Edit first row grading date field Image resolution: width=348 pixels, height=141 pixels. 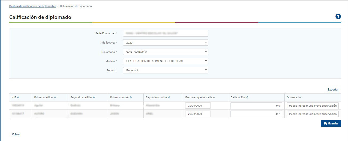coord(198,106)
